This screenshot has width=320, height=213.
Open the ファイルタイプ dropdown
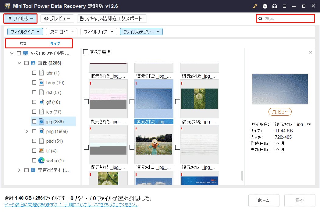25,31
